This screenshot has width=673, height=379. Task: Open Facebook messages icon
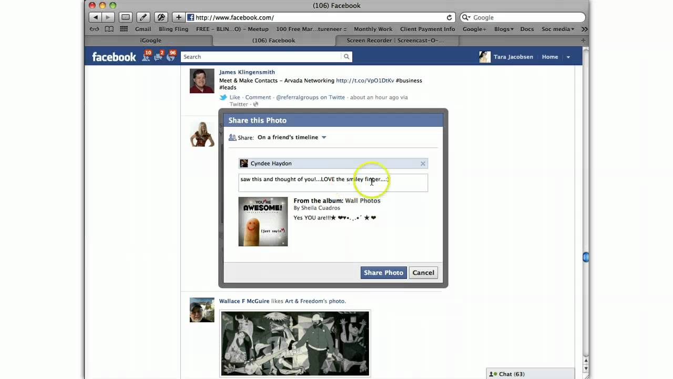159,57
